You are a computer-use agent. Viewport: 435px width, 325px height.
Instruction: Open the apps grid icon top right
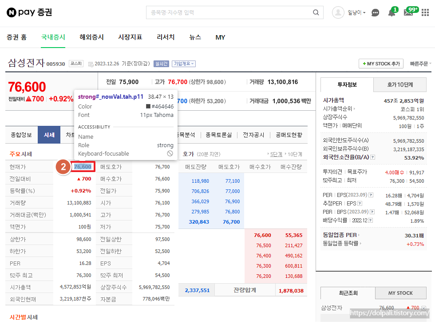click(425, 12)
